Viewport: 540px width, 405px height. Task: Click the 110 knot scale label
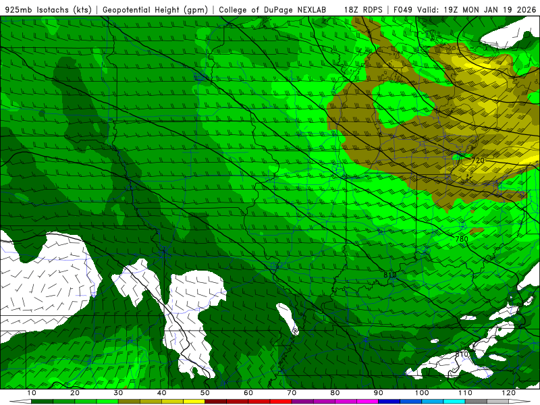pyautogui.click(x=465, y=393)
